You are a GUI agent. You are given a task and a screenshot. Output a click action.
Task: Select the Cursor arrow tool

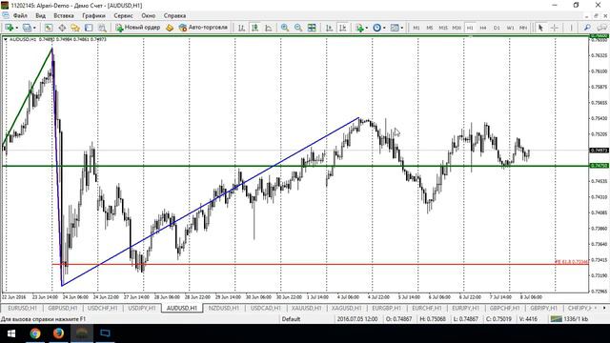point(540,28)
